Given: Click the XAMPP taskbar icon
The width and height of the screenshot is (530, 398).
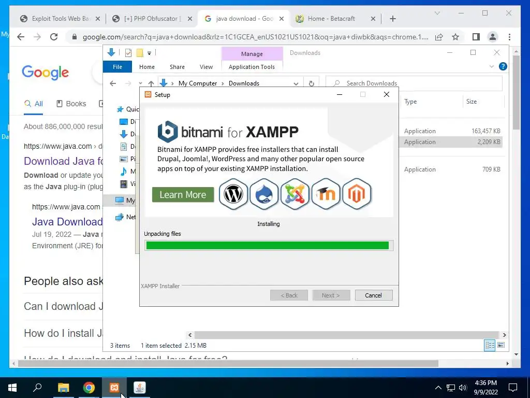Looking at the screenshot, I should [114, 388].
